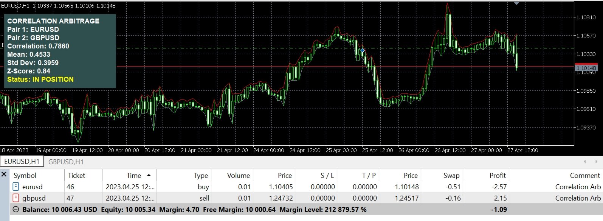Click the eurusd current price 1.10148
This screenshot has height=221, width=603.
tap(407, 187)
